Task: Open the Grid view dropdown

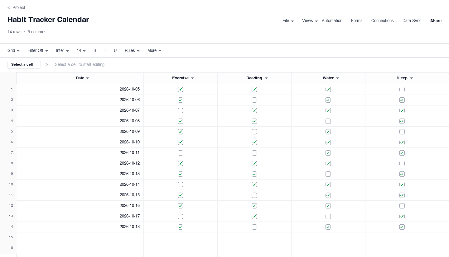Action: click(x=14, y=50)
